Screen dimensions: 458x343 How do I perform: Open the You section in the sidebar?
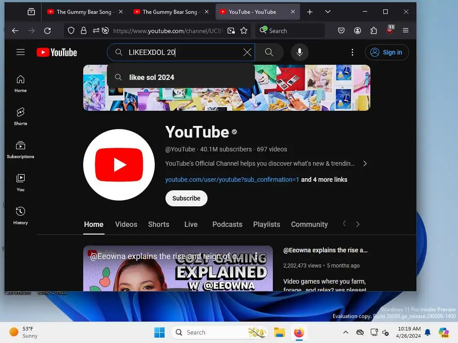click(21, 183)
